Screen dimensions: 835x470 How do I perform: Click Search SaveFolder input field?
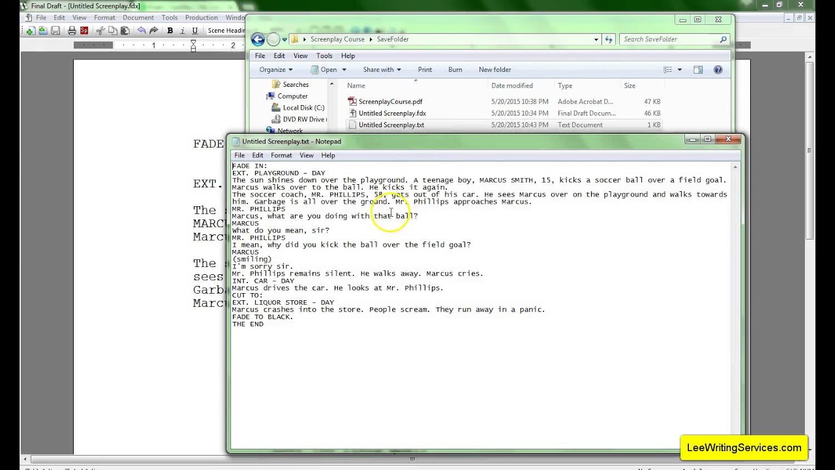point(668,39)
